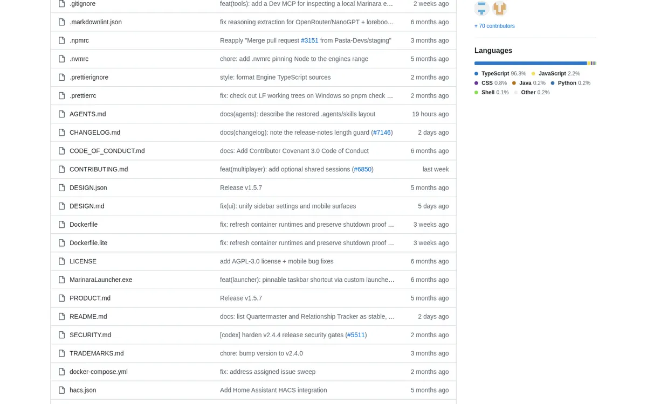This screenshot has height=404, width=647.
Task: Open the + 70 contributors link
Action: [x=494, y=26]
